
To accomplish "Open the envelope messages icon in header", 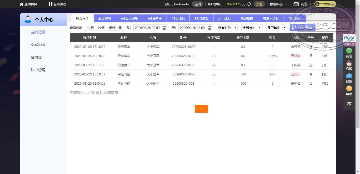I will tap(296, 4).
